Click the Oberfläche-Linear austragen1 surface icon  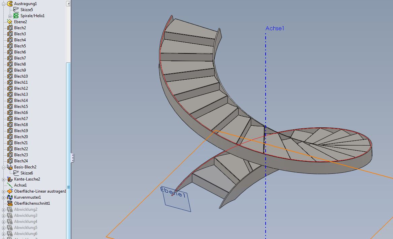point(10,191)
